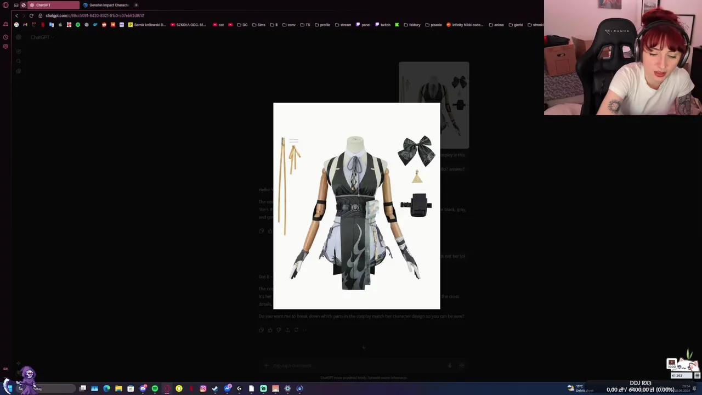Open the ChatGPT model selector
Image resolution: width=702 pixels, height=395 pixels.
point(42,37)
